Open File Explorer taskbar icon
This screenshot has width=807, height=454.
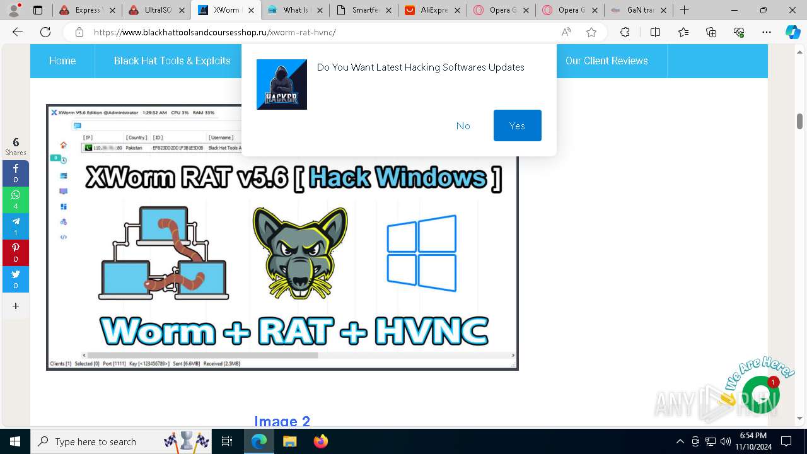(289, 441)
